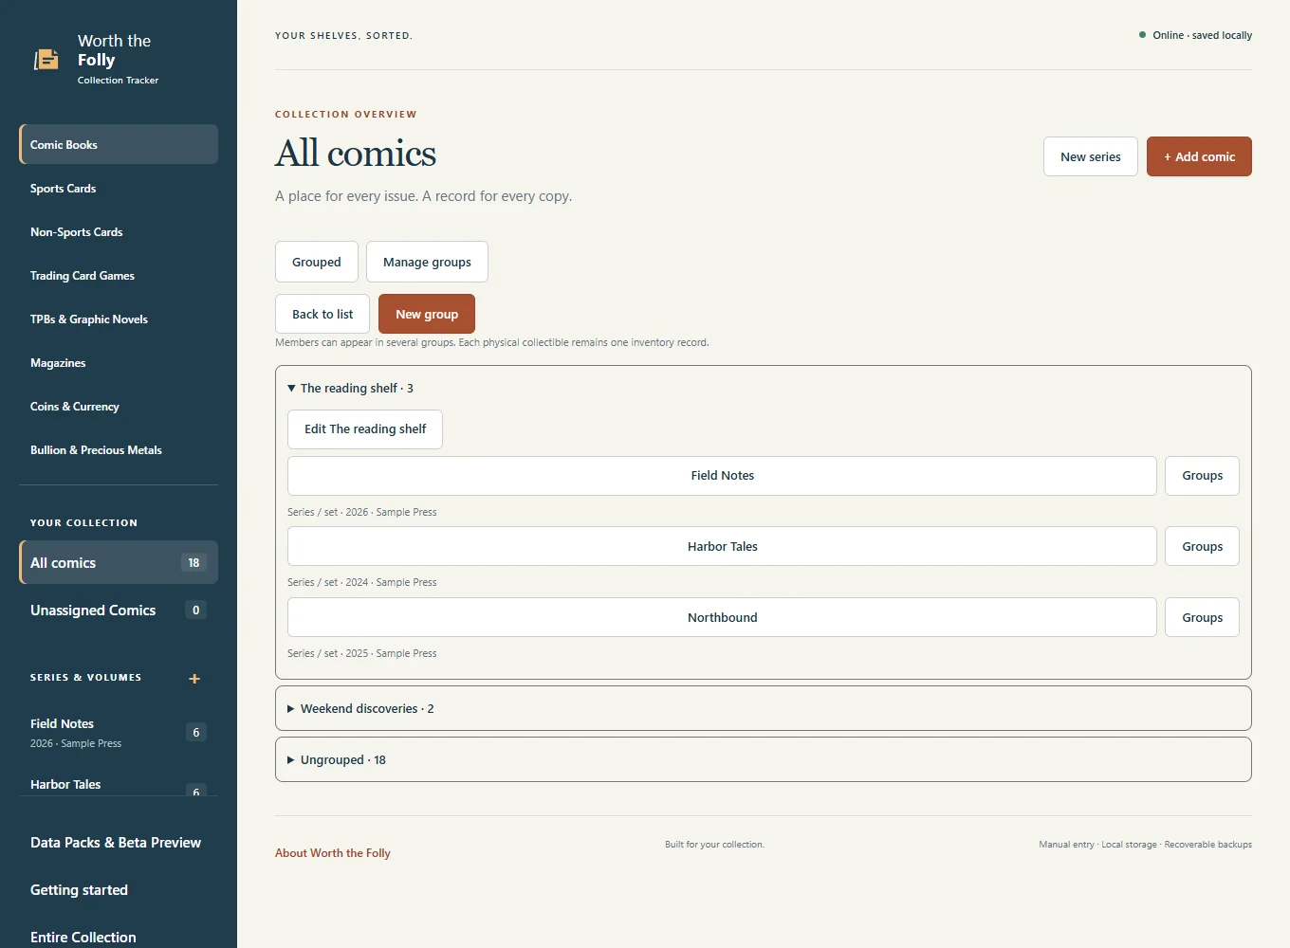Click the 'Series / set · 2025 · Sample Press' caption
The height and width of the screenshot is (948, 1290).
pos(362,653)
